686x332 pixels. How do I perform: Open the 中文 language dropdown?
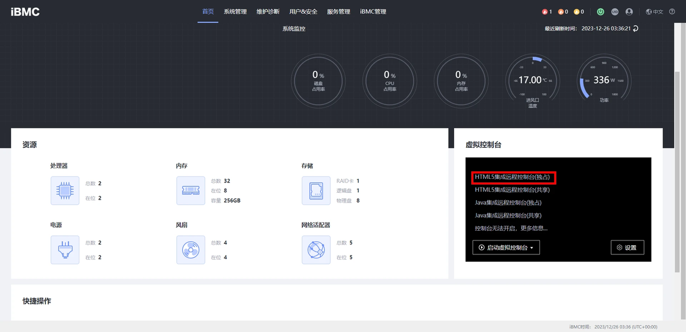pos(654,12)
